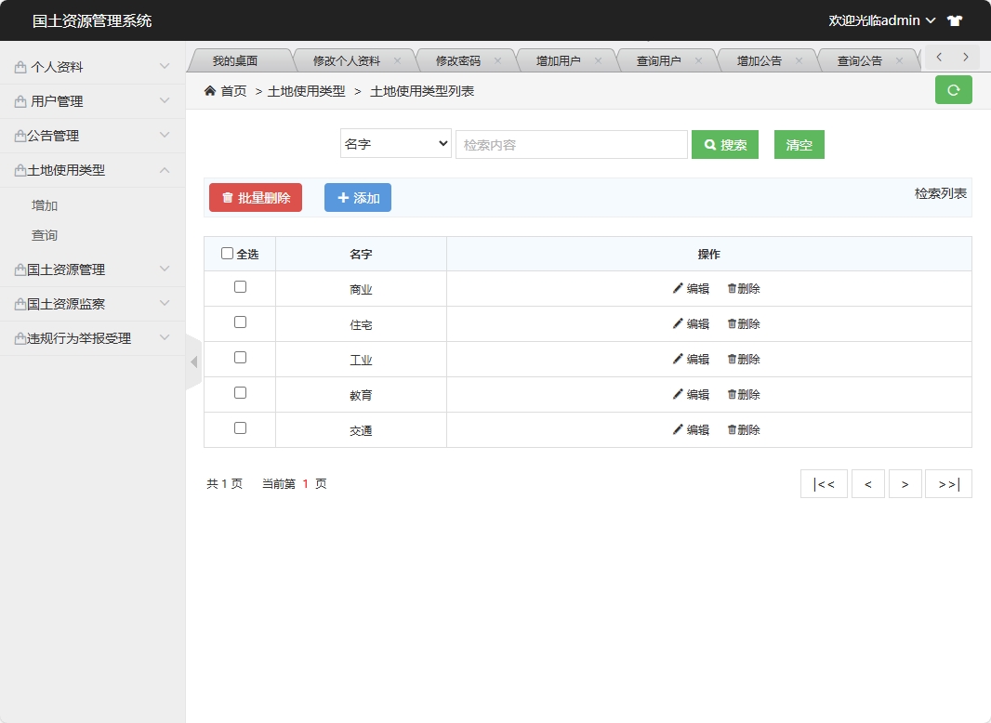Click the delete trash icon for 住宅 row

pos(731,323)
